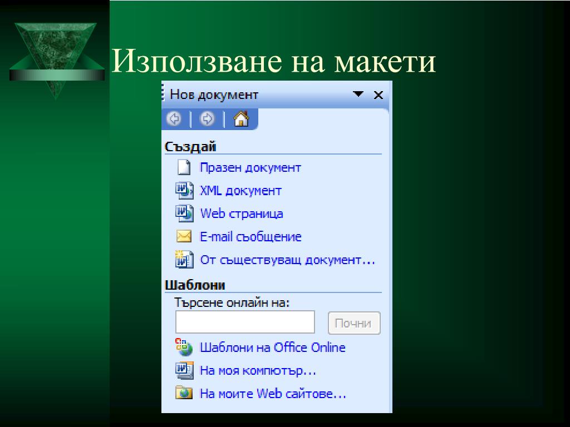Click the blank page icon beside Празен документ
Image resolution: width=570 pixels, height=427 pixels.
(184, 167)
